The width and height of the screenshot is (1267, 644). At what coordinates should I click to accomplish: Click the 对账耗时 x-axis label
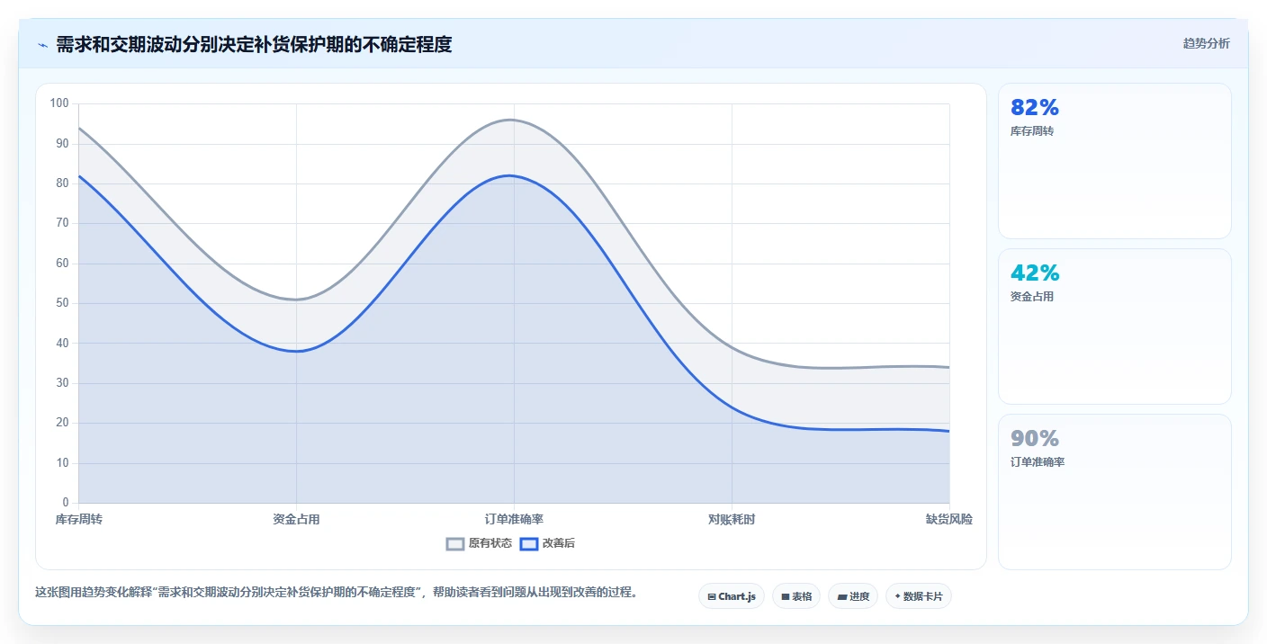(x=732, y=519)
